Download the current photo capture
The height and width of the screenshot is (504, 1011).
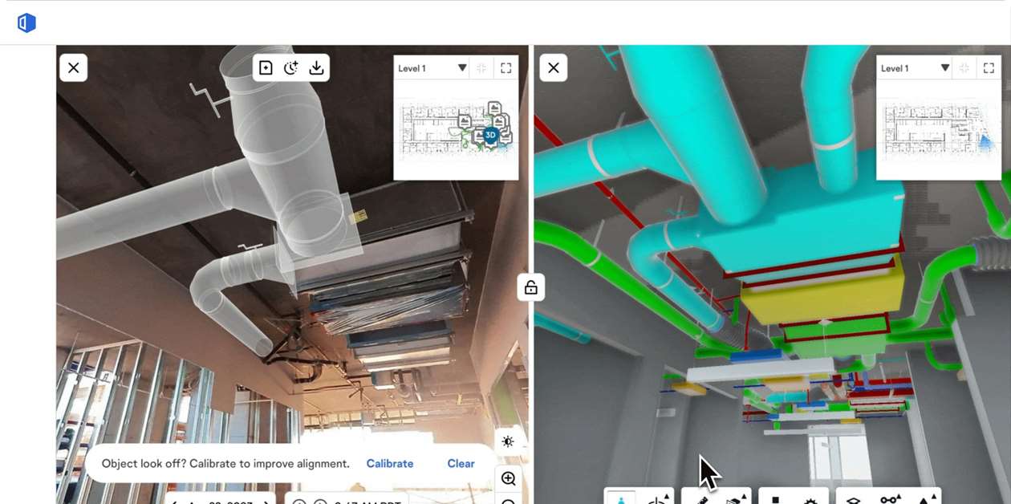coord(316,68)
